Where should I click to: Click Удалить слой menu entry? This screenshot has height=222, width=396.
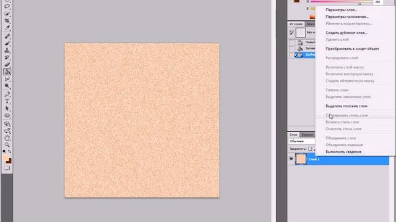click(x=337, y=39)
